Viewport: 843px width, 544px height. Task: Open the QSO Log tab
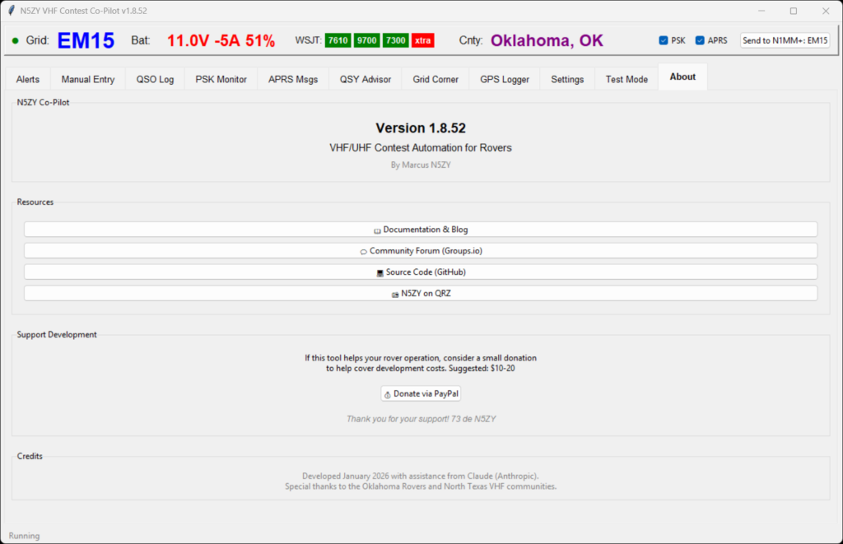click(155, 79)
